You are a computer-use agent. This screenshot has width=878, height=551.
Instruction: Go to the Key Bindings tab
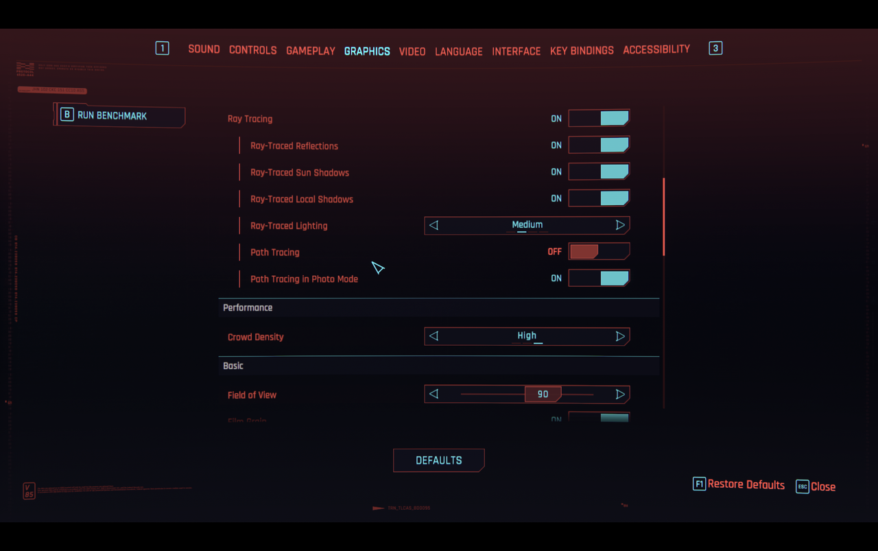[582, 50]
